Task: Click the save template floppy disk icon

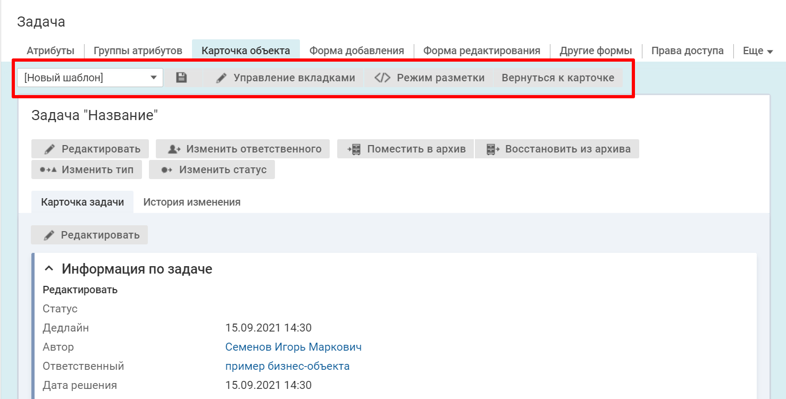Action: coord(181,78)
